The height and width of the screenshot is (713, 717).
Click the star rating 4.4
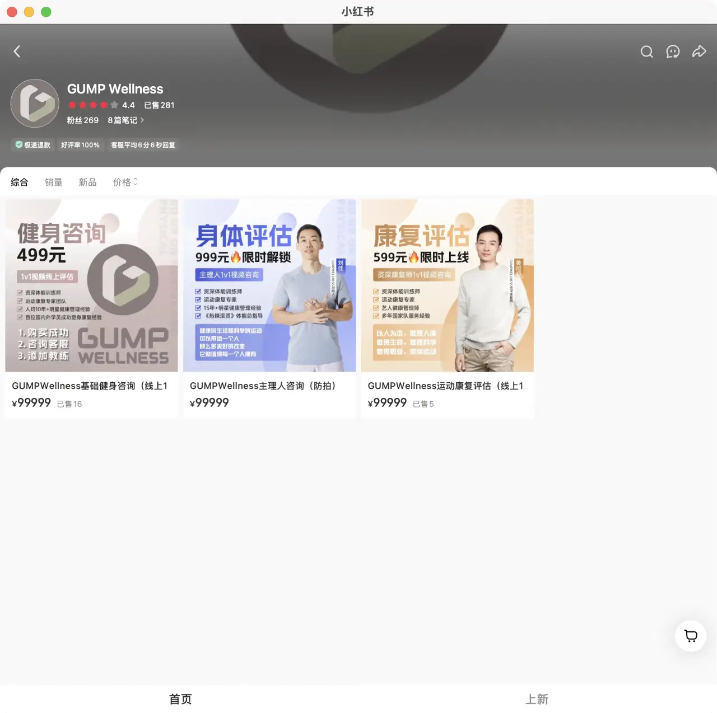pos(101,105)
